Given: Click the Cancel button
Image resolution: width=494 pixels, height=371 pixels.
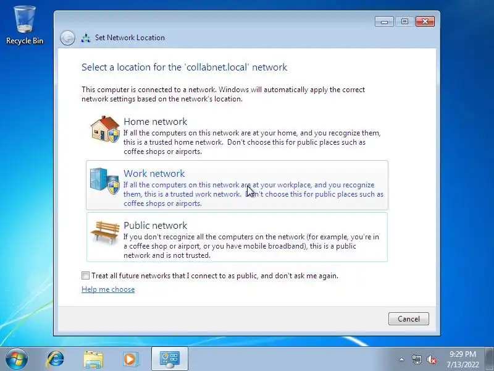Looking at the screenshot, I should [409, 318].
